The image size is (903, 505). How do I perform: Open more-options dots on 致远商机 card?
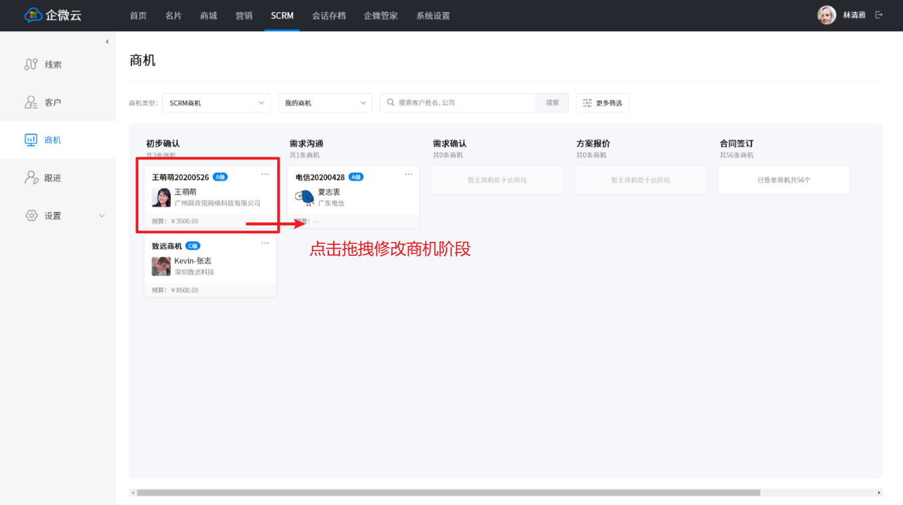click(265, 243)
